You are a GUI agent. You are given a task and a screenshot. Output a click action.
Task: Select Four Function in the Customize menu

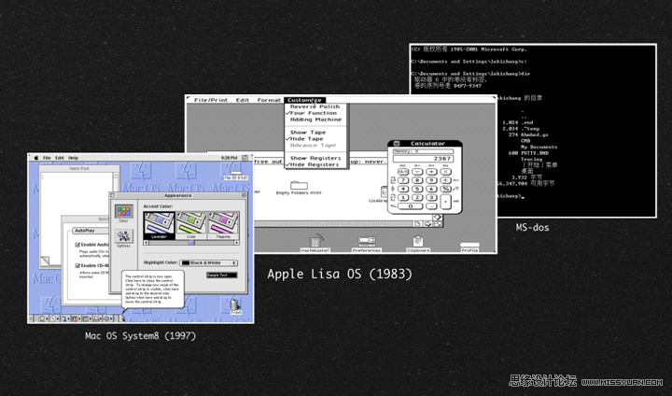pyautogui.click(x=314, y=113)
